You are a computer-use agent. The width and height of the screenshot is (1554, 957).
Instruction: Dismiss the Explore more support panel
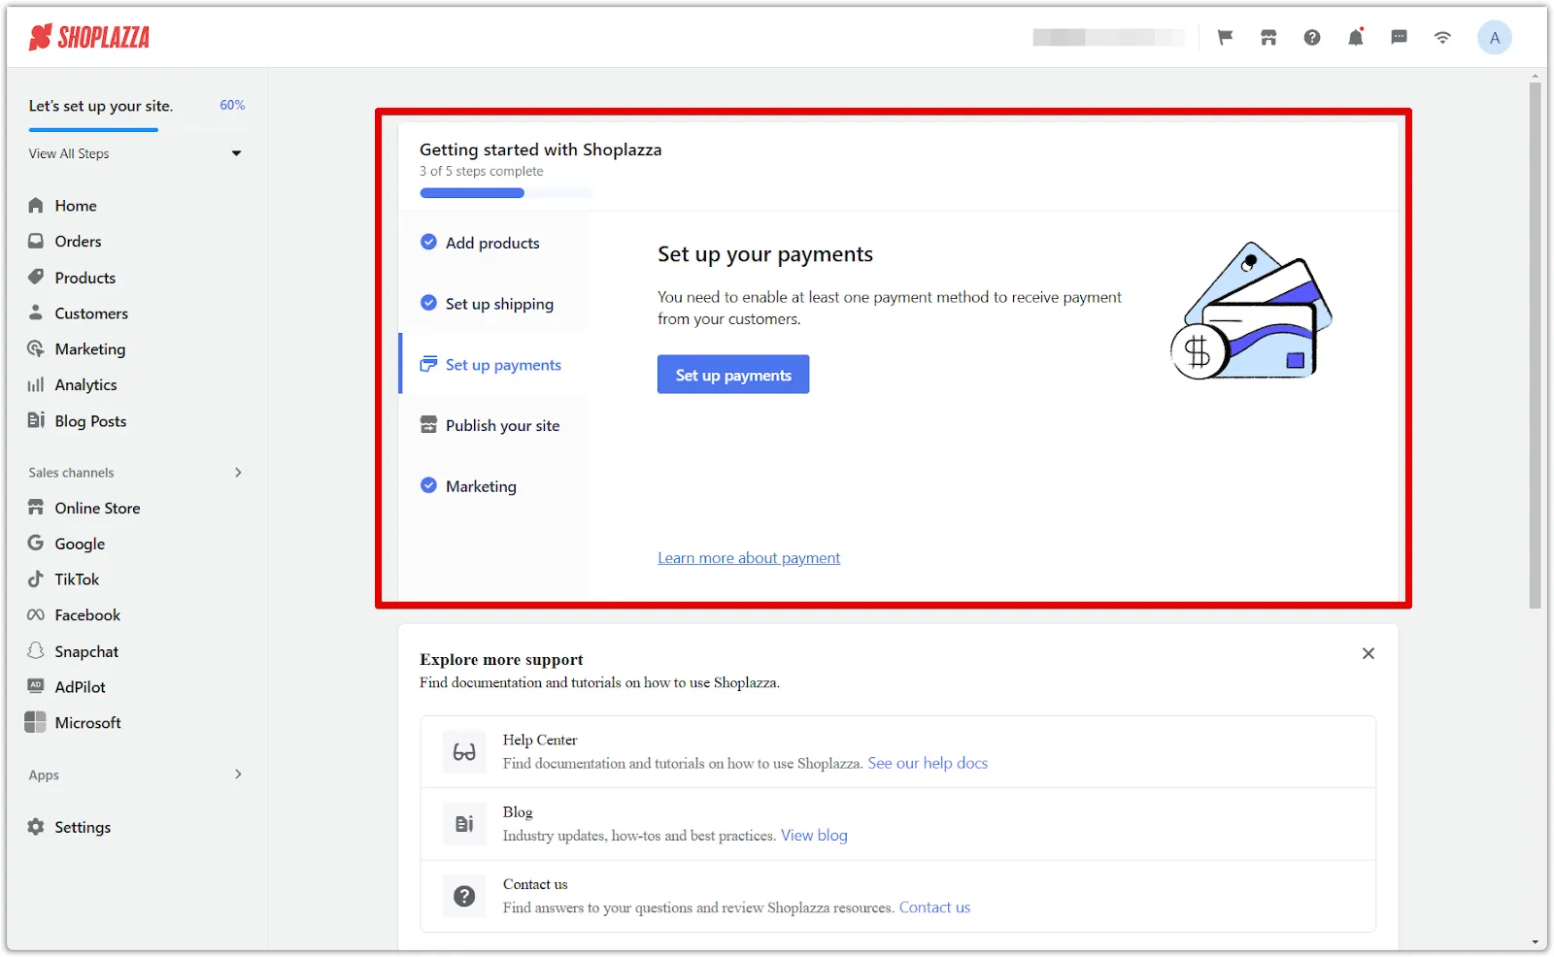[x=1368, y=653]
